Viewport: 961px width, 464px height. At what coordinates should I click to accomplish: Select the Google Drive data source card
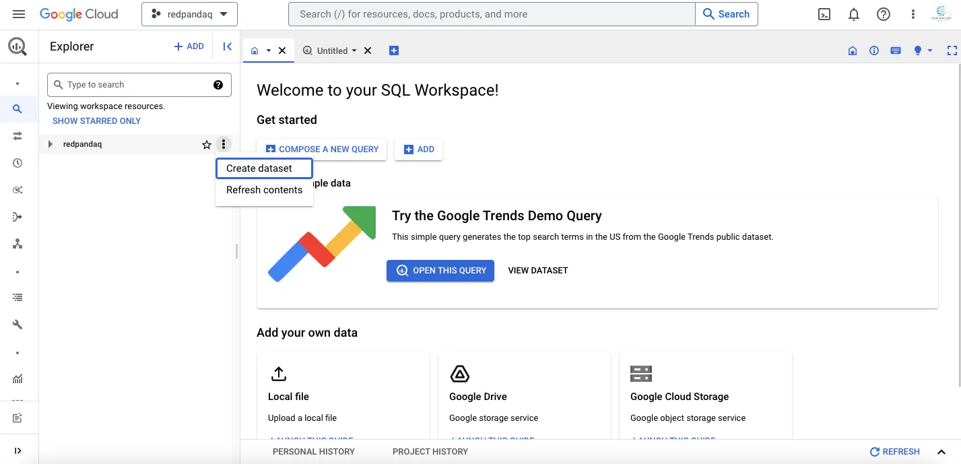coord(525,396)
